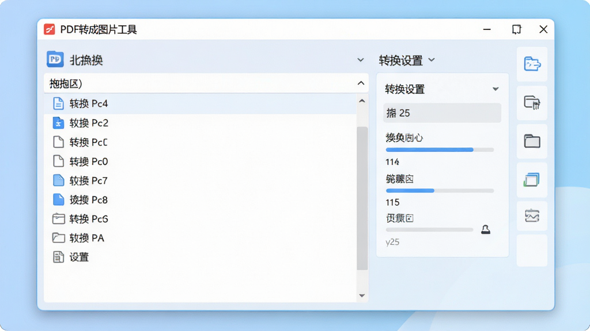Viewport: 590px width, 331px height.
Task: Select folder row Pc6
Action: pos(200,218)
